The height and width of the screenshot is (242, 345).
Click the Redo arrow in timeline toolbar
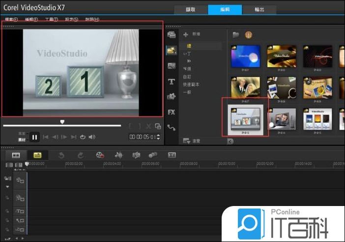[80, 155]
